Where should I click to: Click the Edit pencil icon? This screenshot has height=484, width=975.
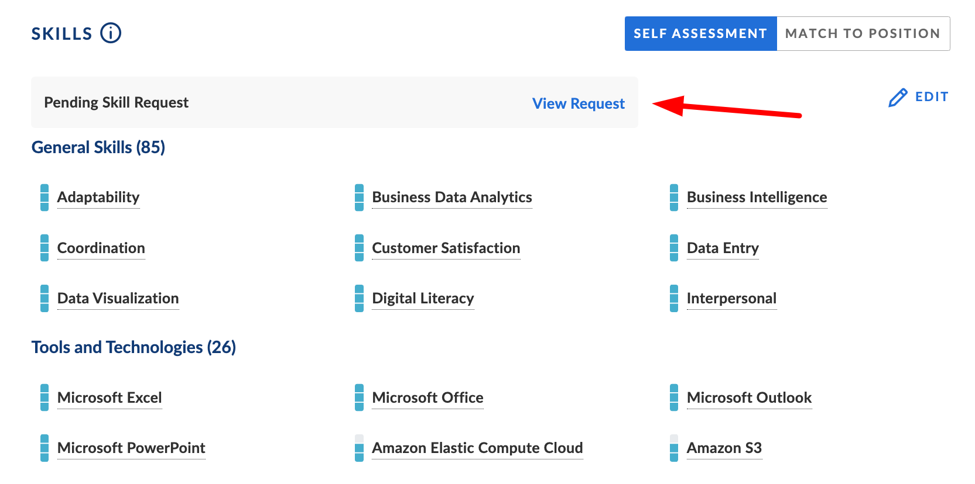tap(897, 98)
